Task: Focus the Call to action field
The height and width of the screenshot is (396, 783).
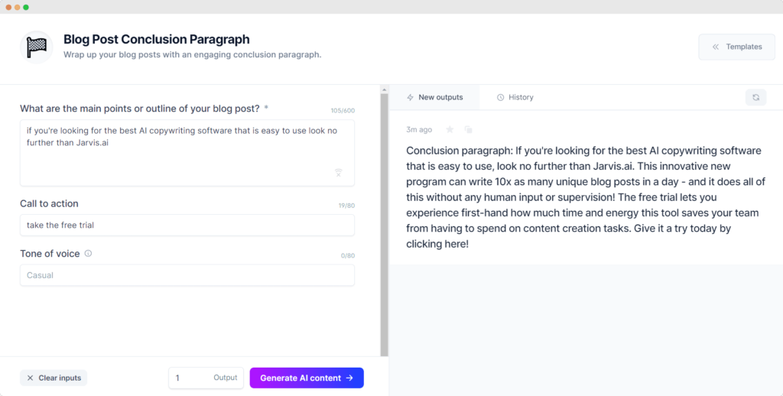Action: 187,226
